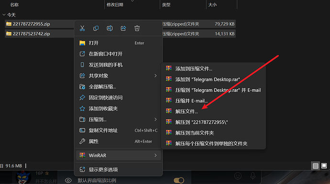Click 压缩(zipped)文件夹 type of first file
This screenshot has height=184, width=330.
(181, 24)
